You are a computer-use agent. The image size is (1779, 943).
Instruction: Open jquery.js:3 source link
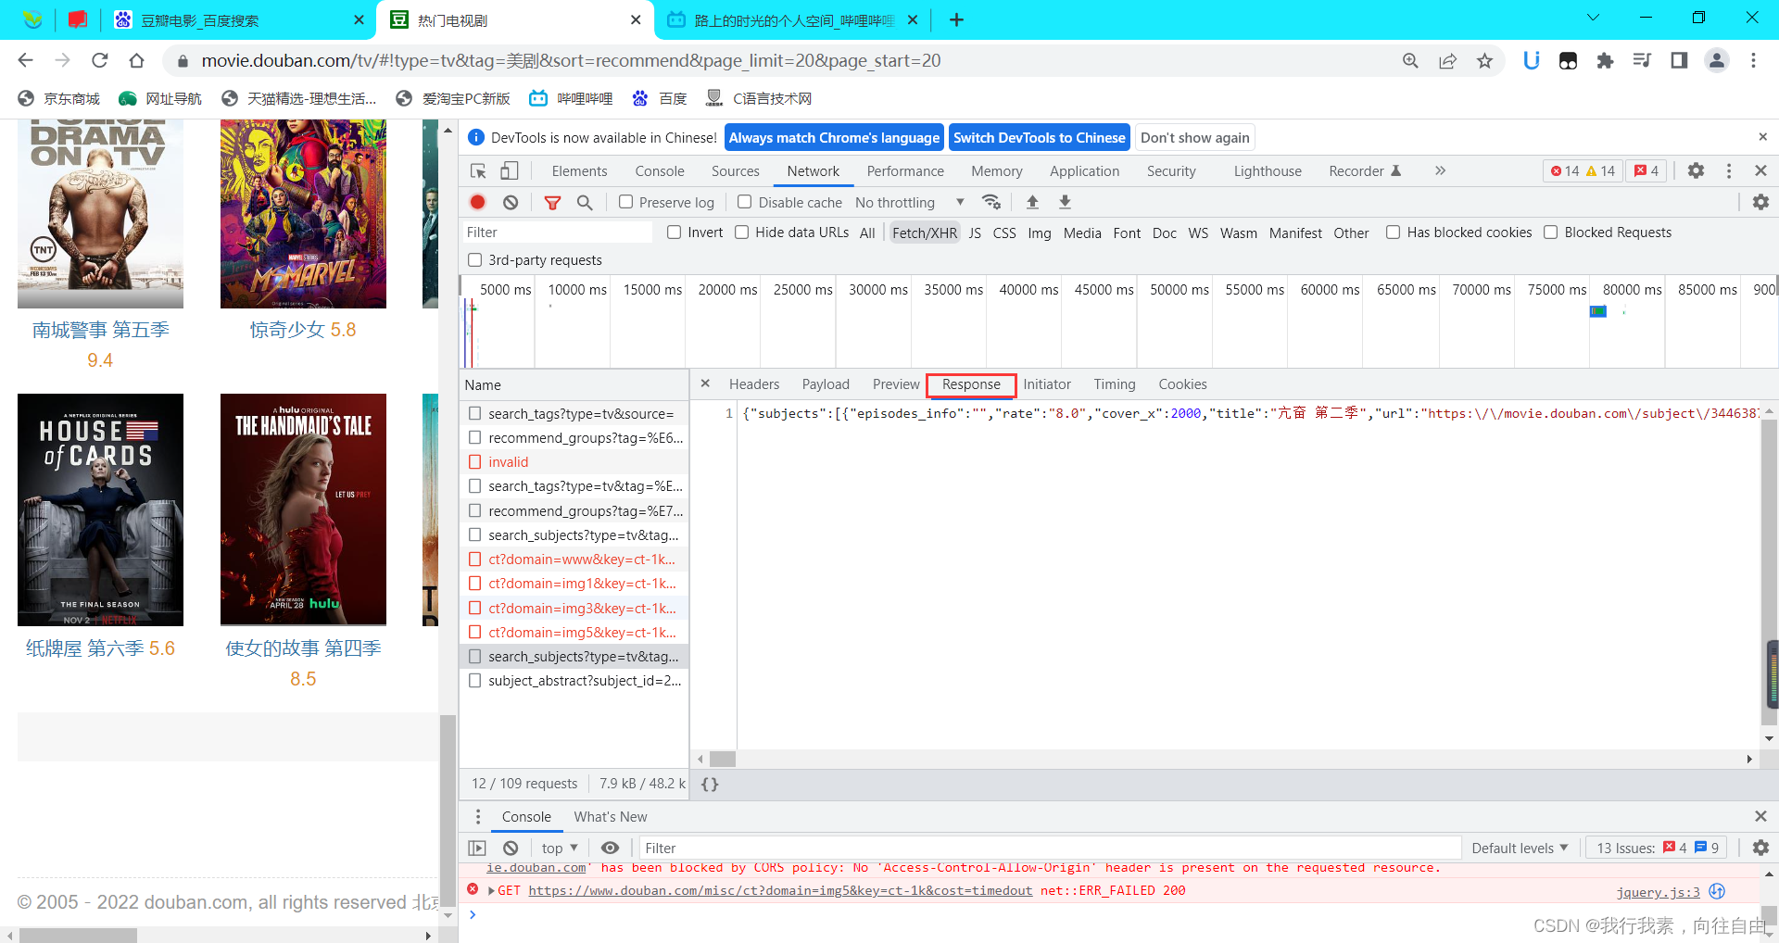coord(1658,892)
